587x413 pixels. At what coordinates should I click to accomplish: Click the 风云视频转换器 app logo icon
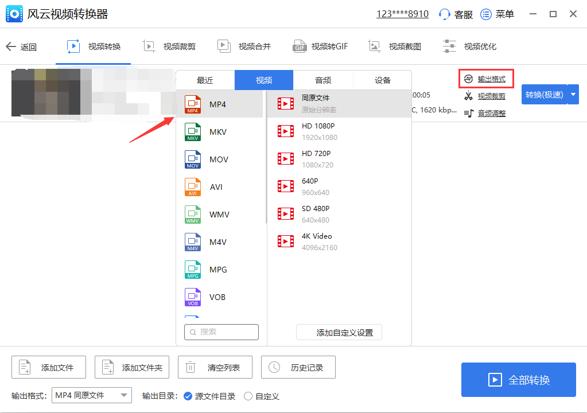pos(14,14)
